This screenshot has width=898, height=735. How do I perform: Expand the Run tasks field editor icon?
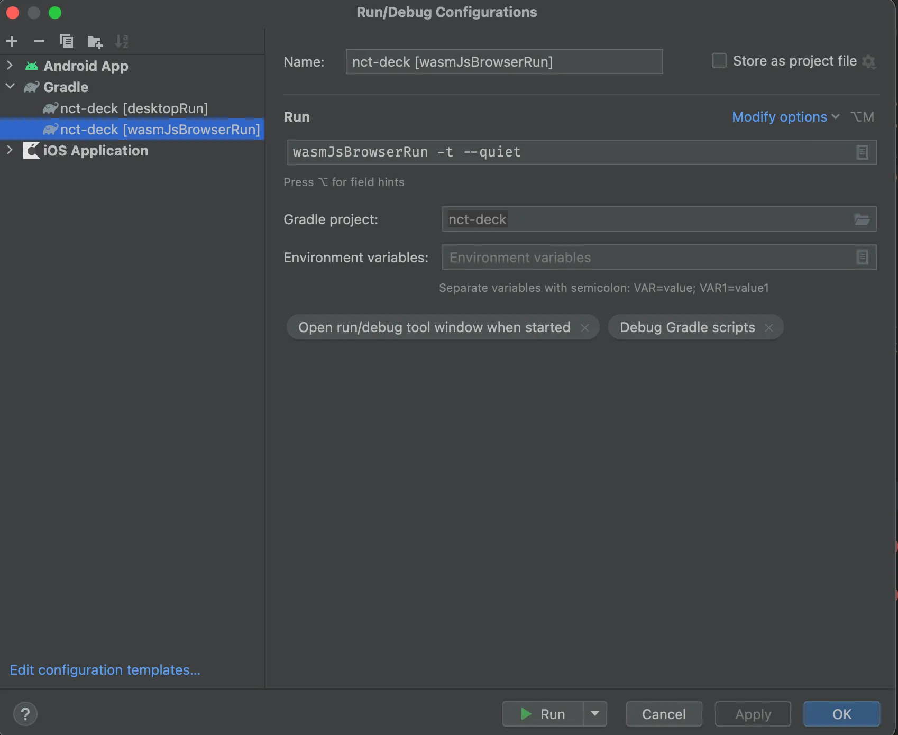coord(862,152)
